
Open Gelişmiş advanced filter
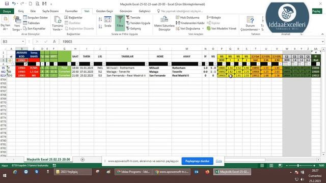pyautogui.click(x=133, y=28)
